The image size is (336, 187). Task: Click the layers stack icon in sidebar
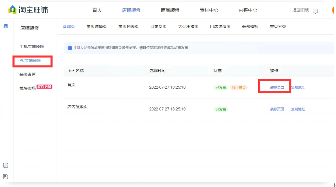(x=6, y=26)
